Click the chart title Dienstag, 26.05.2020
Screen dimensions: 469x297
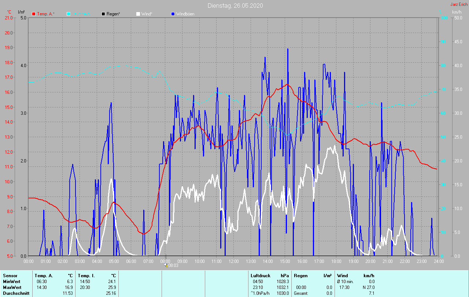click(x=235, y=5)
